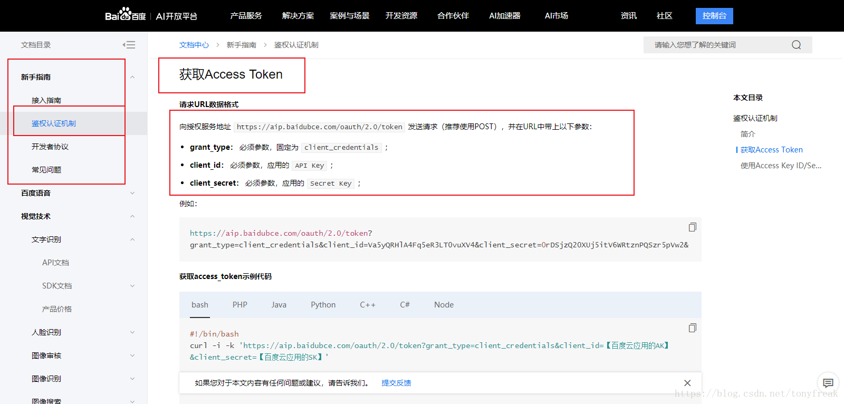Screen dimensions: 844x404
Task: Select 文字识别 in sidebar
Action: [46, 239]
